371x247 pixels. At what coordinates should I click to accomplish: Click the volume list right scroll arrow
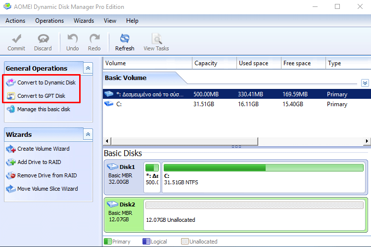[367, 141]
